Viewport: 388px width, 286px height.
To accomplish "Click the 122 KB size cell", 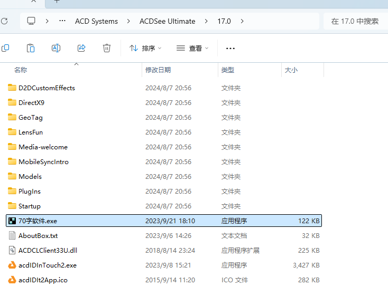I will (x=309, y=221).
